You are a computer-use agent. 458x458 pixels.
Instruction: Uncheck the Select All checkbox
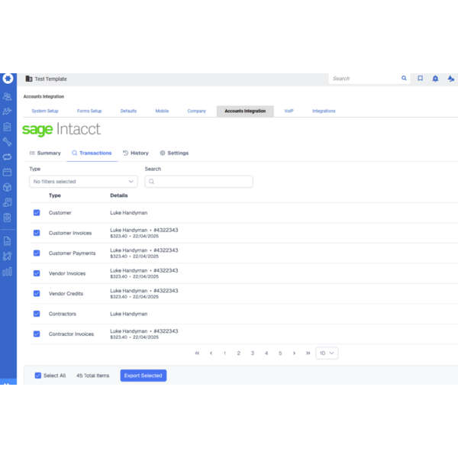[x=38, y=376]
